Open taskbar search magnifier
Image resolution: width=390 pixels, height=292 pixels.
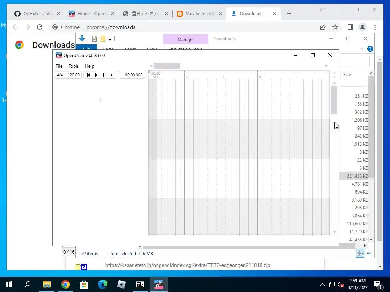click(27, 284)
